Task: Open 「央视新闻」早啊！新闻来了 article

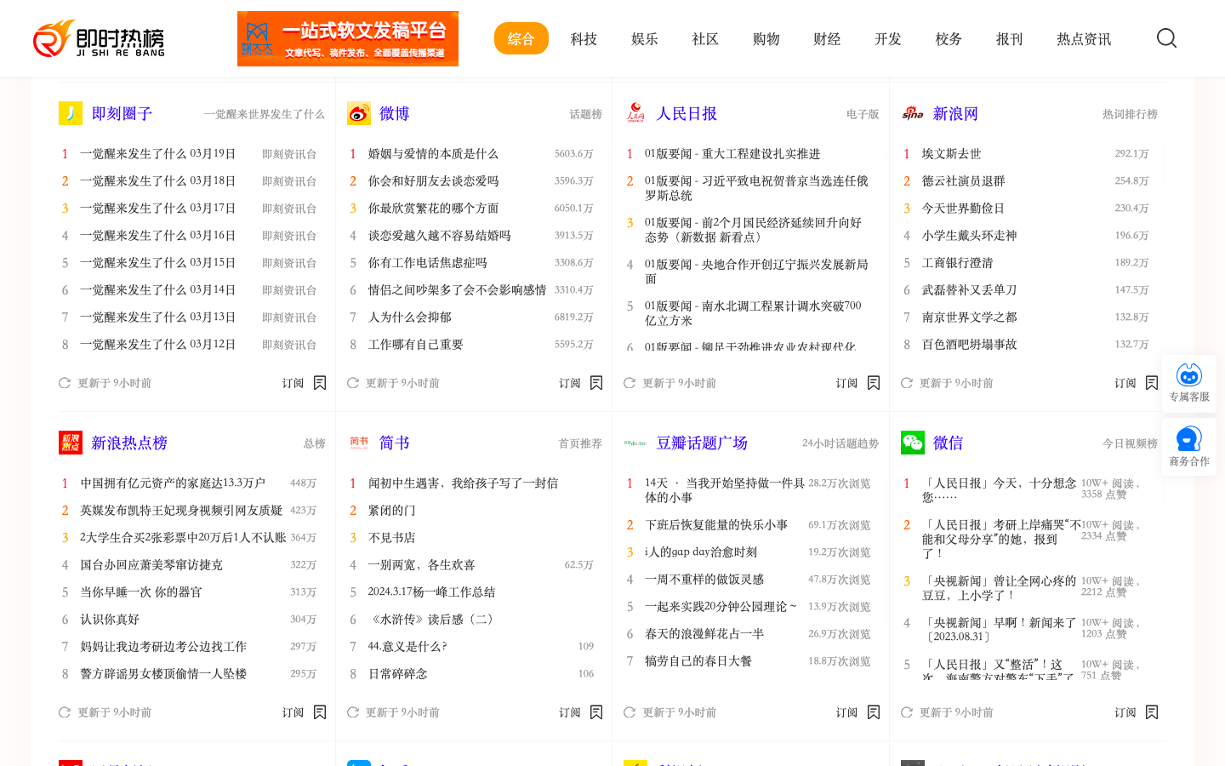Action: (x=999, y=630)
